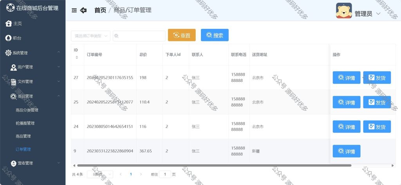
Task: Open the 8条/页 page size dropdown
Action: [x=100, y=174]
